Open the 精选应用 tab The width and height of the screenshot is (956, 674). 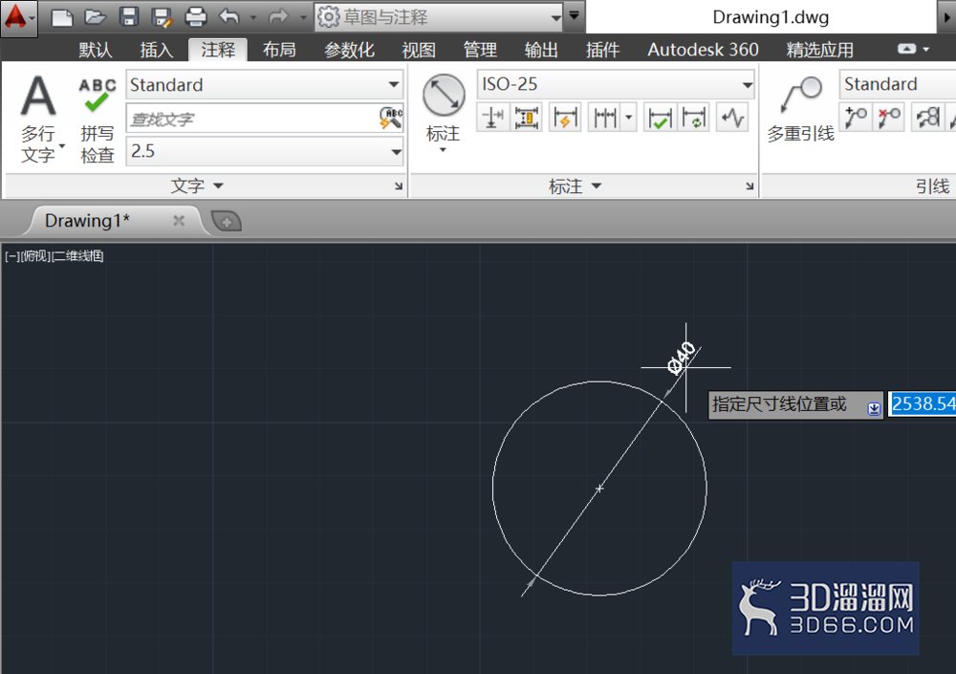pos(819,50)
